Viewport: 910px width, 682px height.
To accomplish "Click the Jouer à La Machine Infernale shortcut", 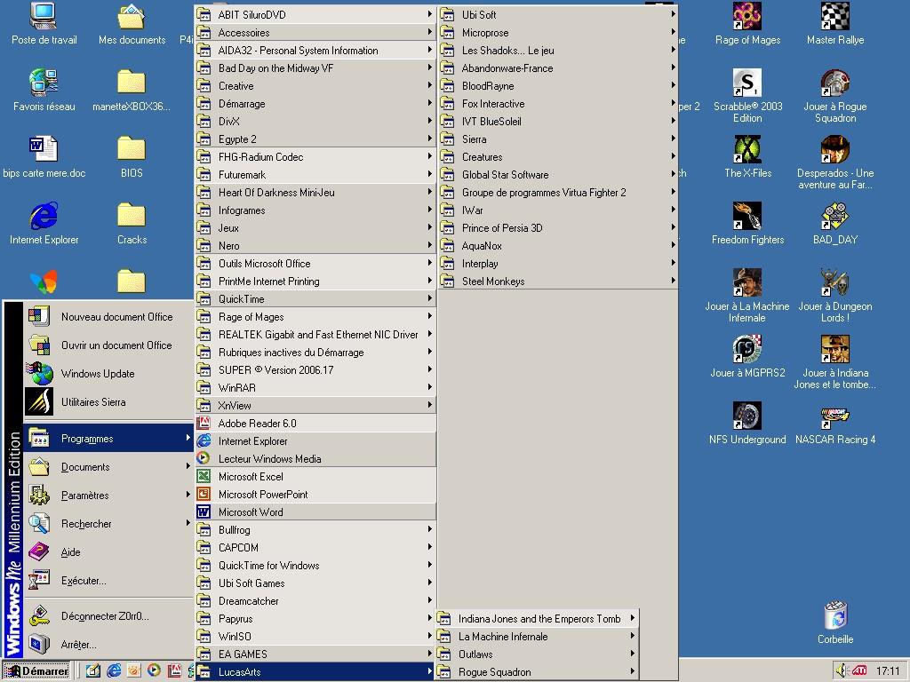I will [x=747, y=297].
